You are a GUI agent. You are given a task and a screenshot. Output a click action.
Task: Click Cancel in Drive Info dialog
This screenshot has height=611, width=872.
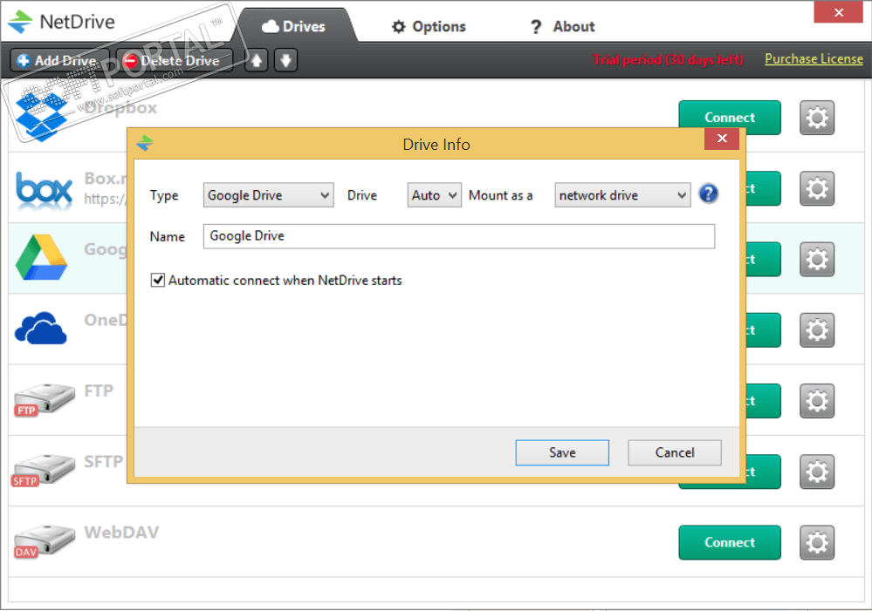(x=675, y=452)
